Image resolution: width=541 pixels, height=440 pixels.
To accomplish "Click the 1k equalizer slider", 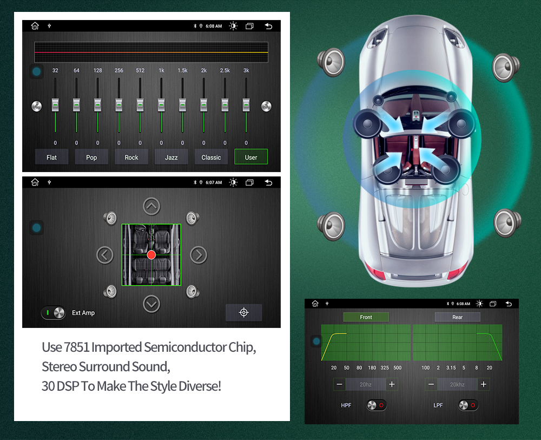I will 161,105.
